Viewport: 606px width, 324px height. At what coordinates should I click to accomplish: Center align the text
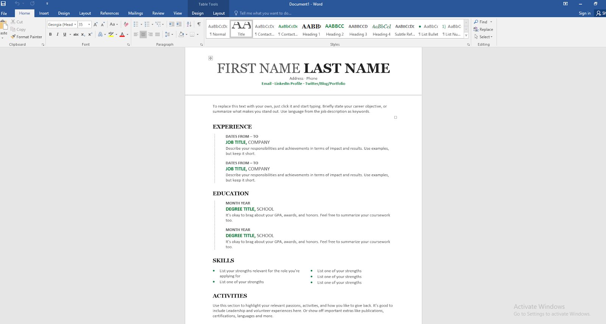[x=143, y=34]
